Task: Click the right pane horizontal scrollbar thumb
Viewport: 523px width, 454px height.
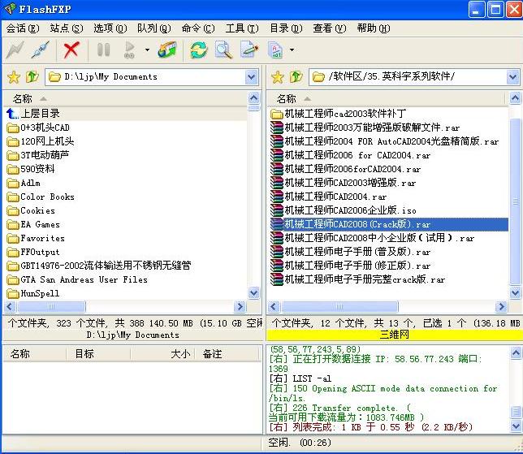Action: click(x=339, y=306)
